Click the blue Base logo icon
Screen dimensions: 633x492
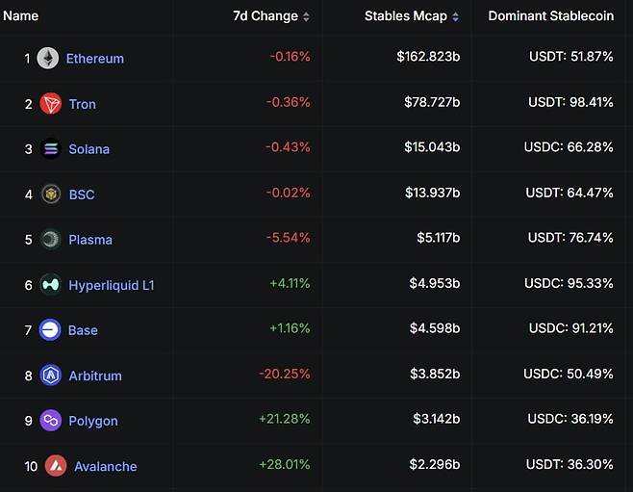click(51, 330)
